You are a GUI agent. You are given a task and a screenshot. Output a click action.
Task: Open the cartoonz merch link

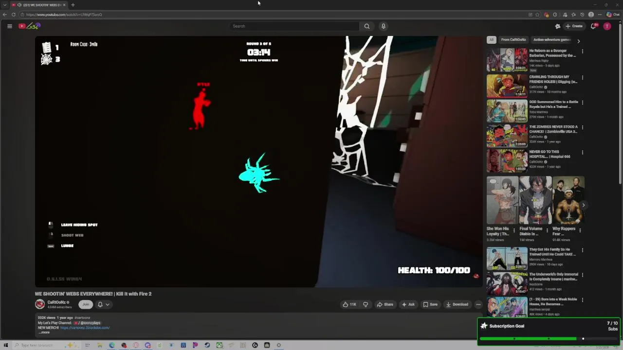coord(85,328)
